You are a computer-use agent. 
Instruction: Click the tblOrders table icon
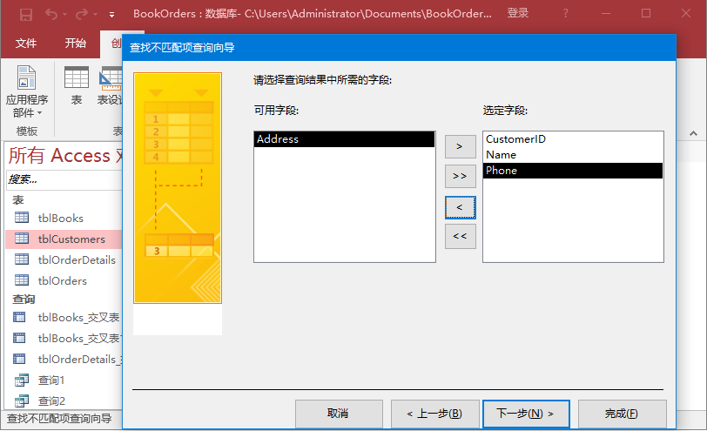coord(22,281)
